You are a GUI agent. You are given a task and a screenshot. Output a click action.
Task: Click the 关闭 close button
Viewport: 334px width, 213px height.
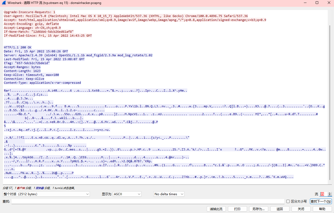coord(301,209)
